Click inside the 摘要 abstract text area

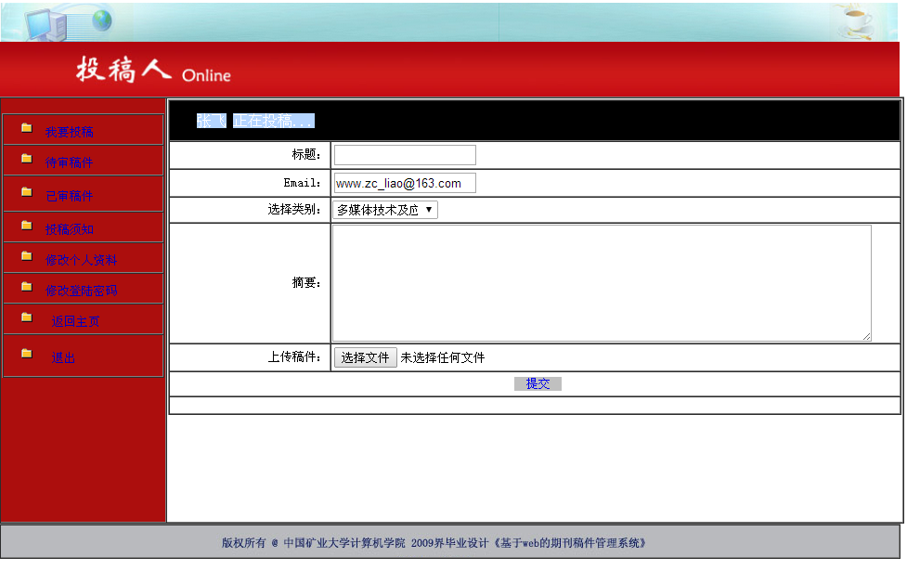(x=602, y=283)
